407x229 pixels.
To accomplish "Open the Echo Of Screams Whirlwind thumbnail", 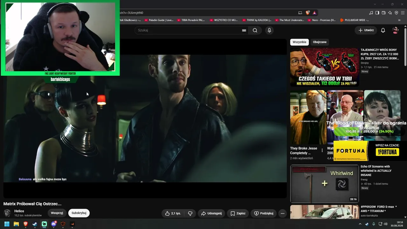I will pyautogui.click(x=324, y=184).
